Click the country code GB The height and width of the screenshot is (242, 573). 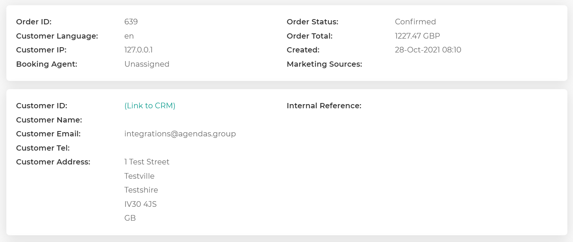pos(130,218)
